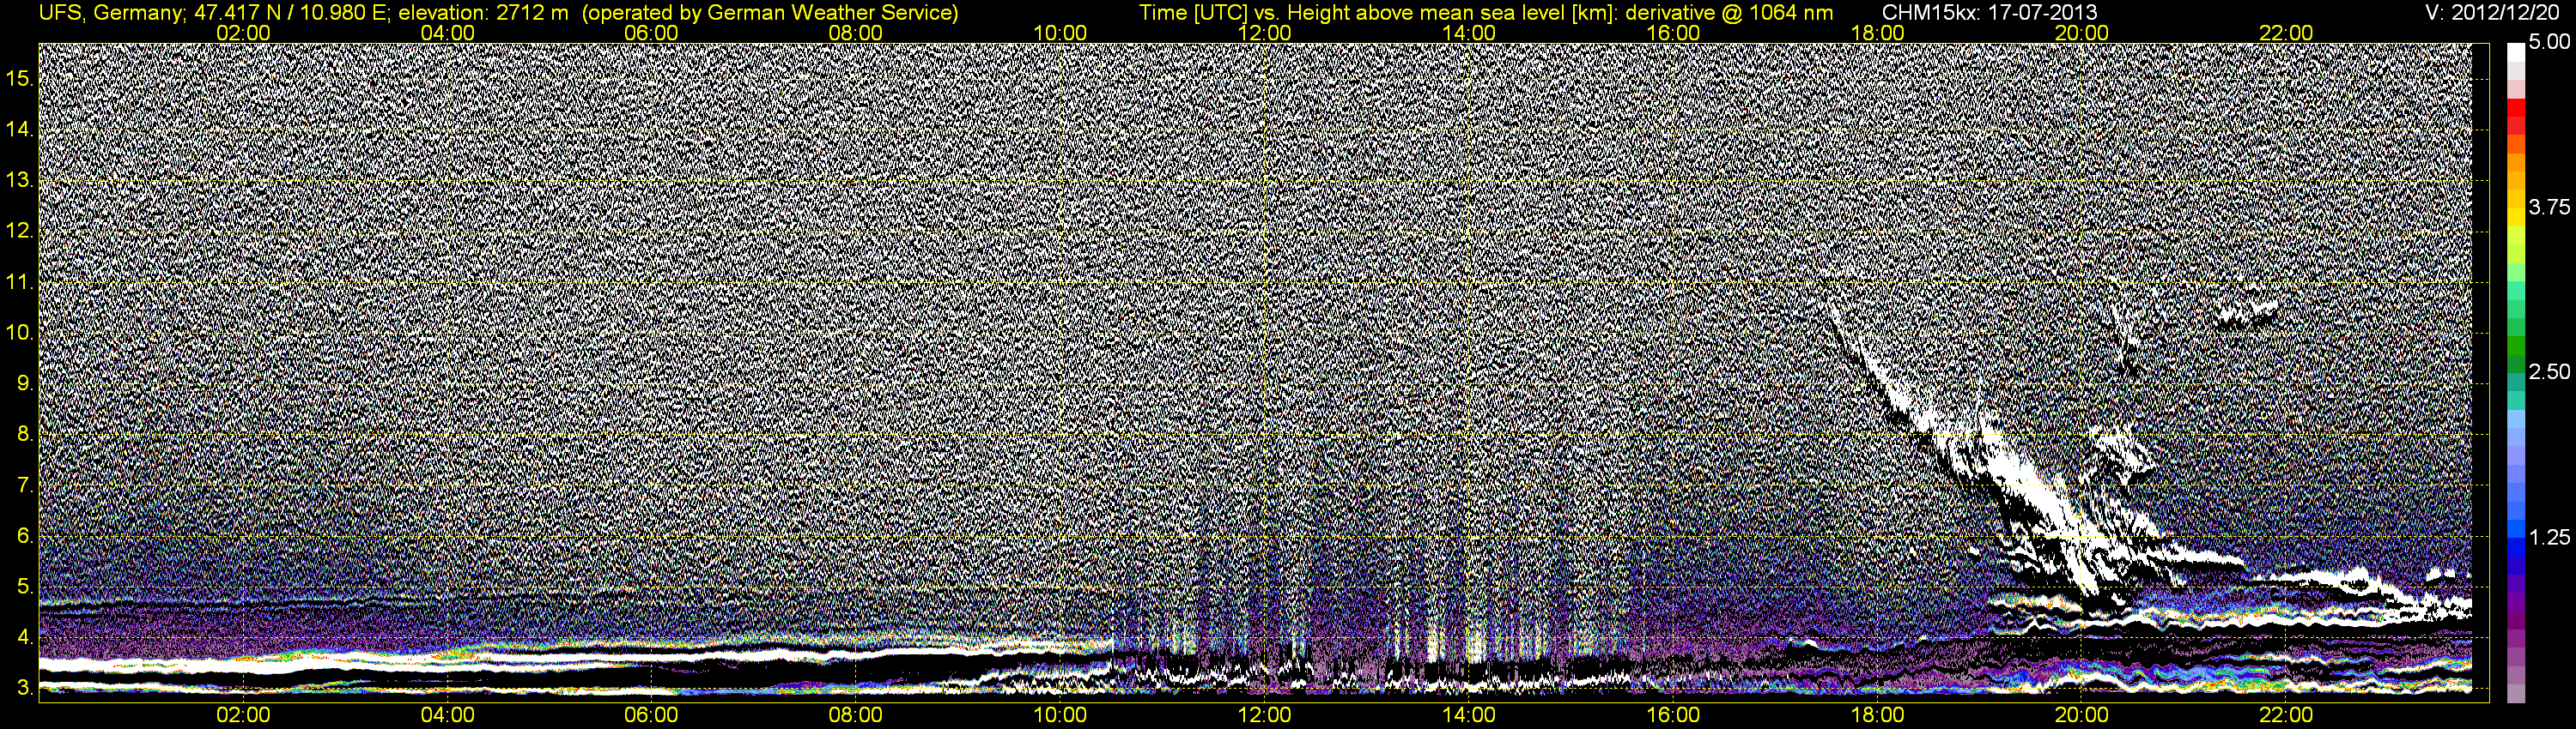The height and width of the screenshot is (729, 2576).
Task: Click top time axis label 16:00
Action: click(x=1673, y=33)
